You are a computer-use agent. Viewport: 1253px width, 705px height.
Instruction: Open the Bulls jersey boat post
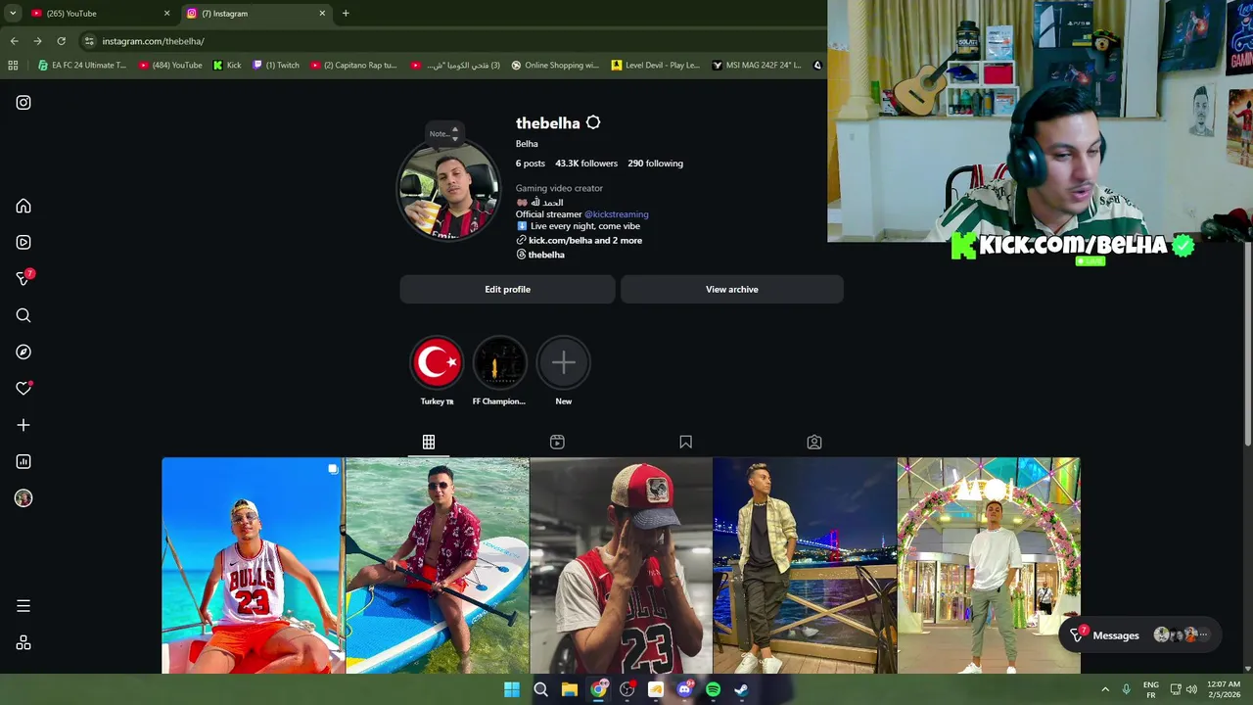click(x=253, y=565)
